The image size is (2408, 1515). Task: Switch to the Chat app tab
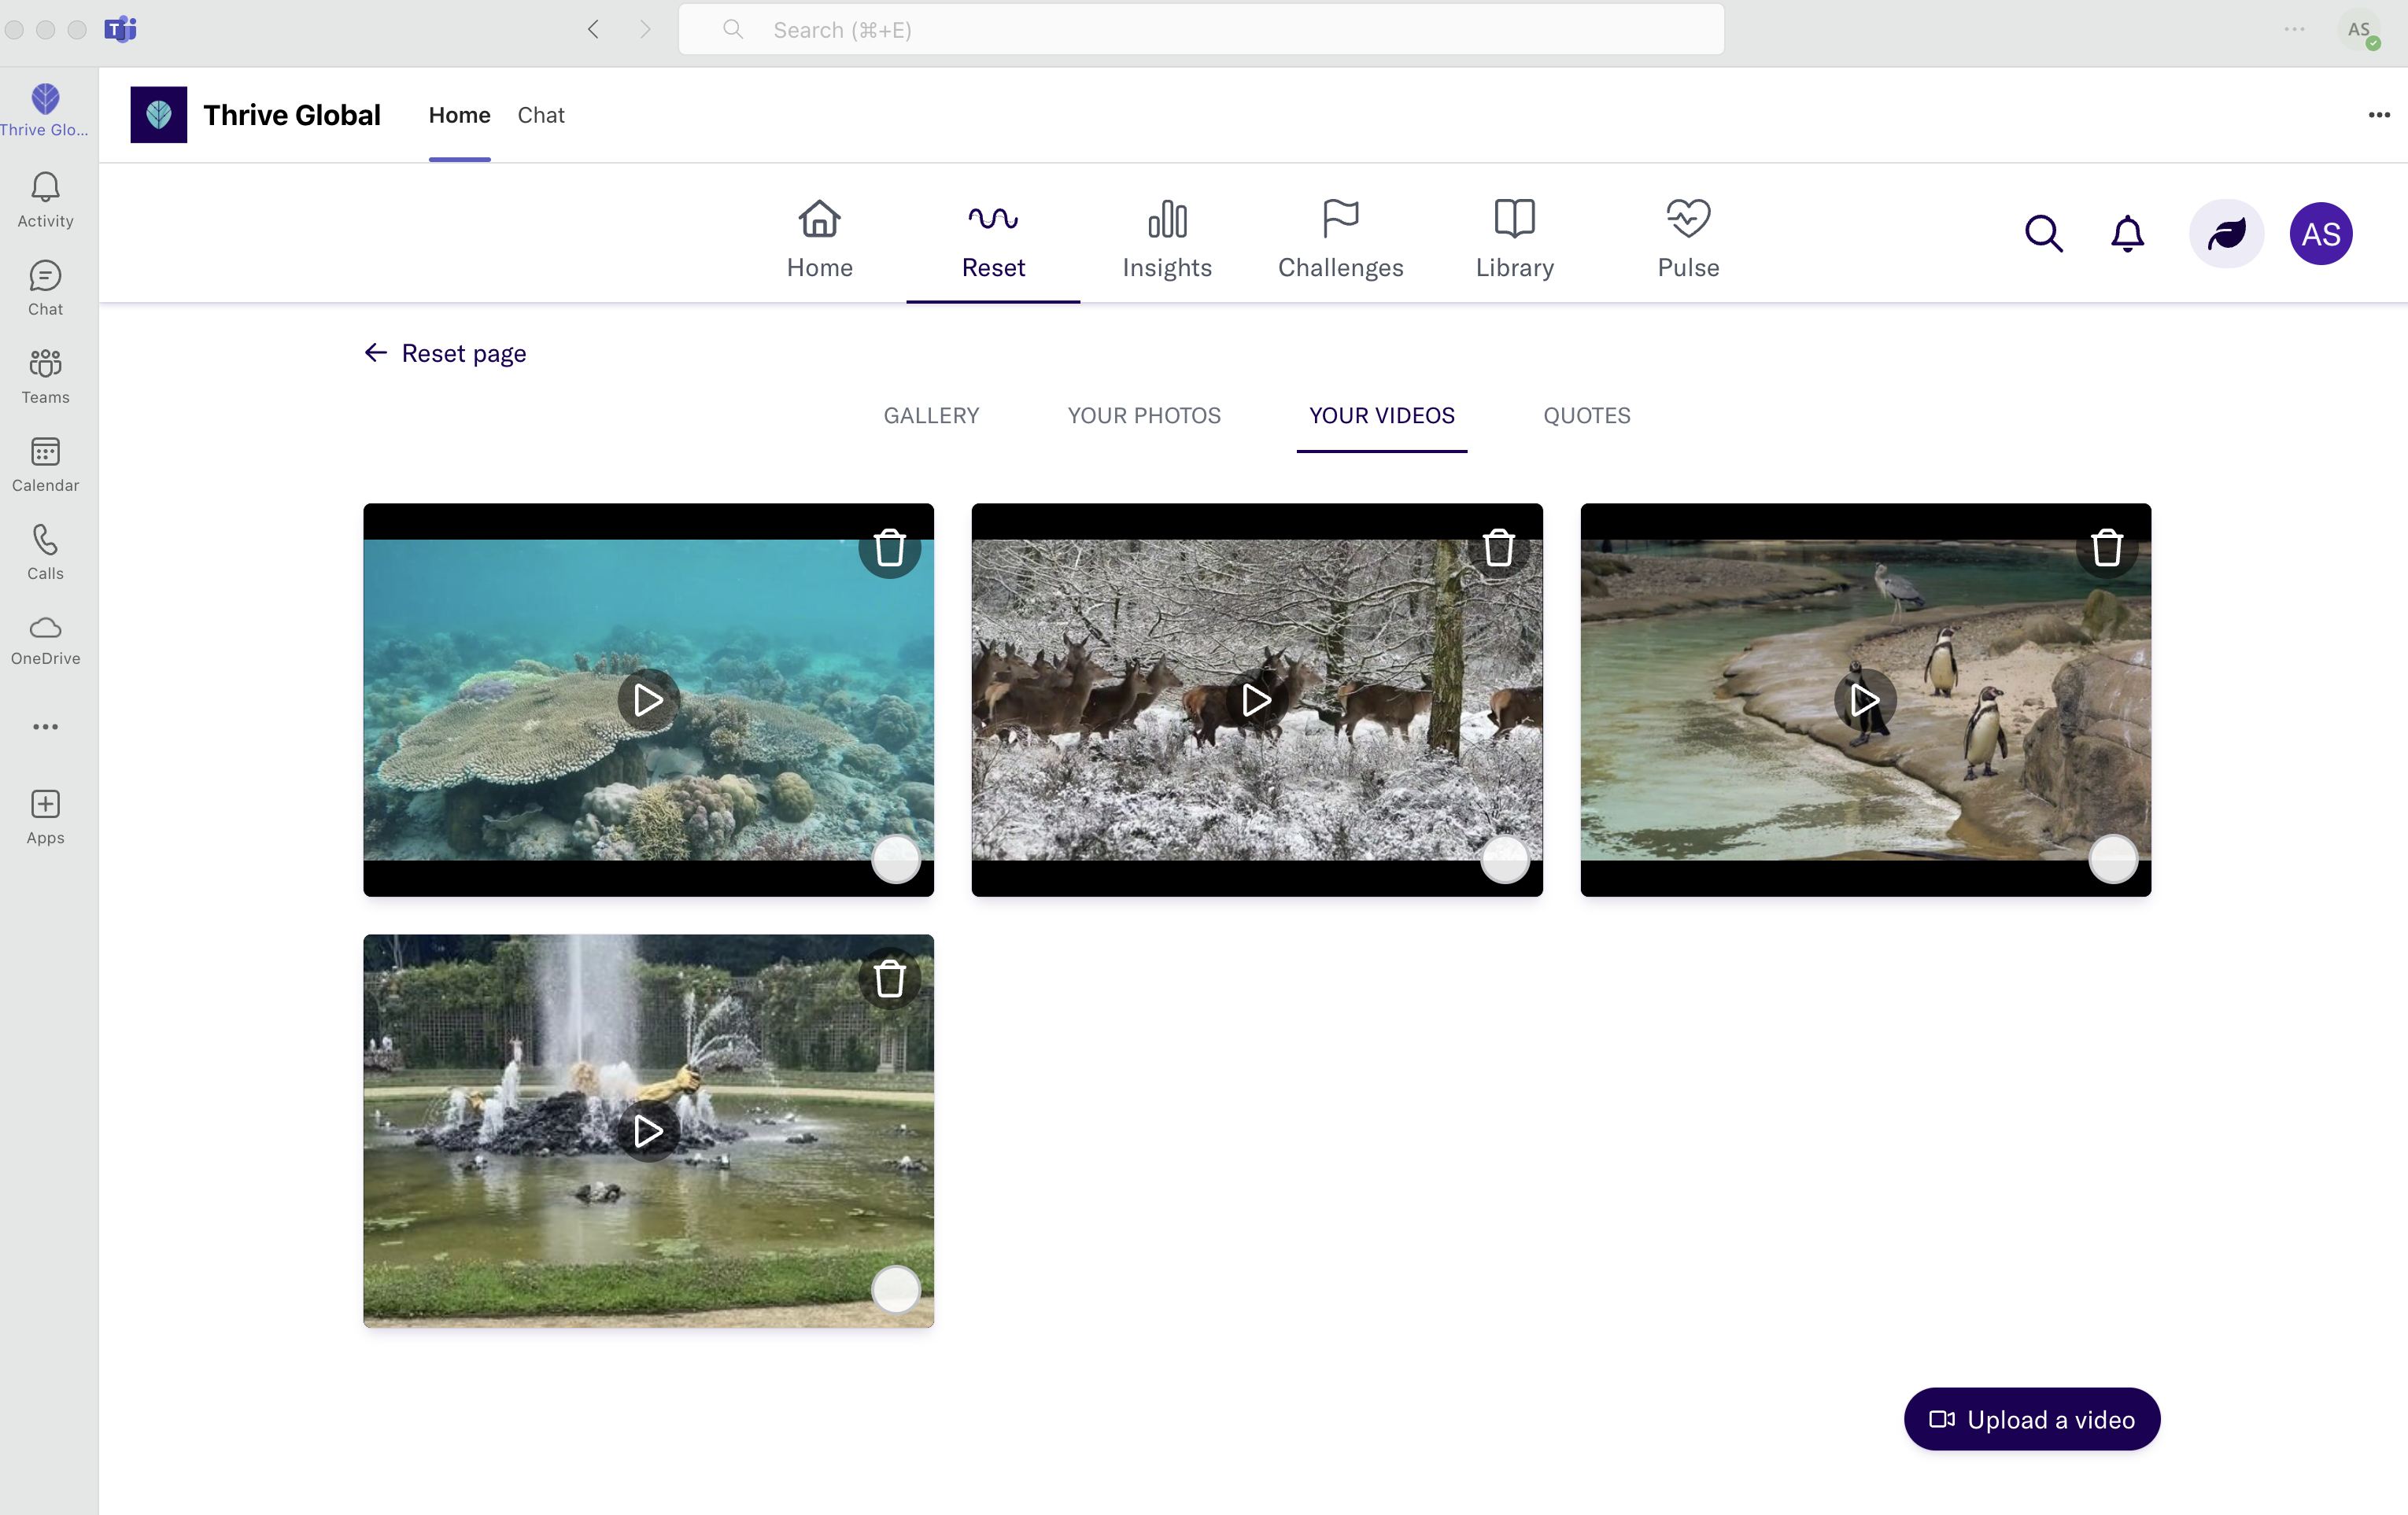541,115
